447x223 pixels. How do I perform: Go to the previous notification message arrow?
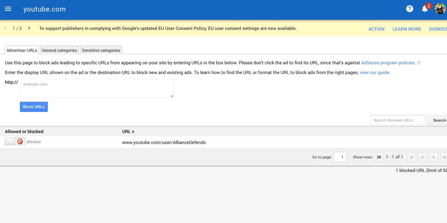click(5, 28)
